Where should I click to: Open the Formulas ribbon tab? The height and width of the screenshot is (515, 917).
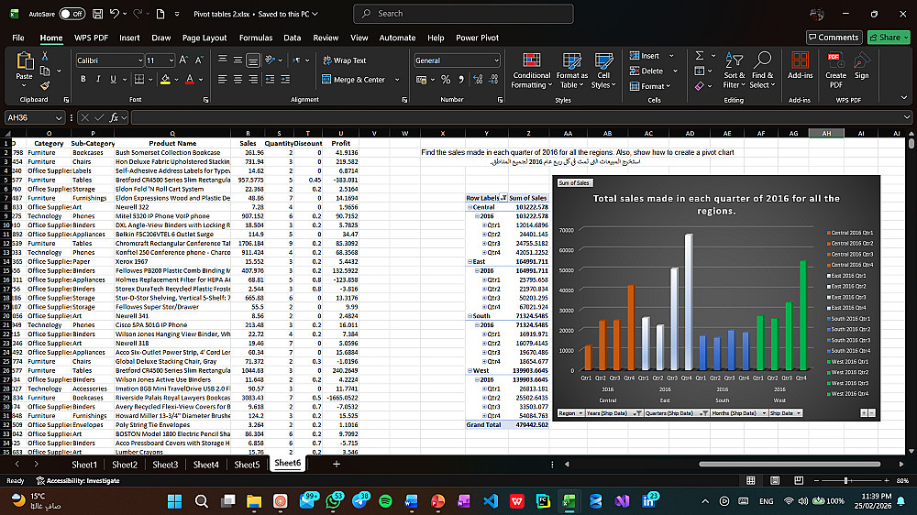point(256,38)
